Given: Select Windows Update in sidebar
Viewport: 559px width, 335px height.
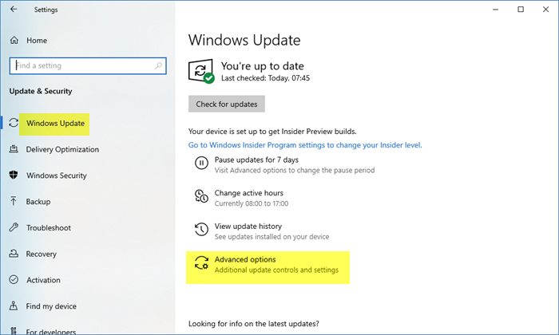Looking at the screenshot, I should coord(55,123).
